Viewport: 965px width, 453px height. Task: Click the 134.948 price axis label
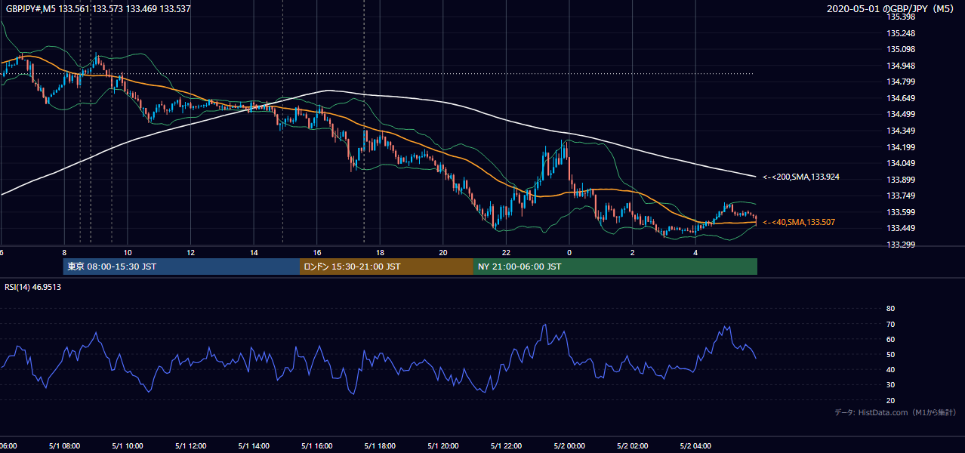pyautogui.click(x=900, y=66)
